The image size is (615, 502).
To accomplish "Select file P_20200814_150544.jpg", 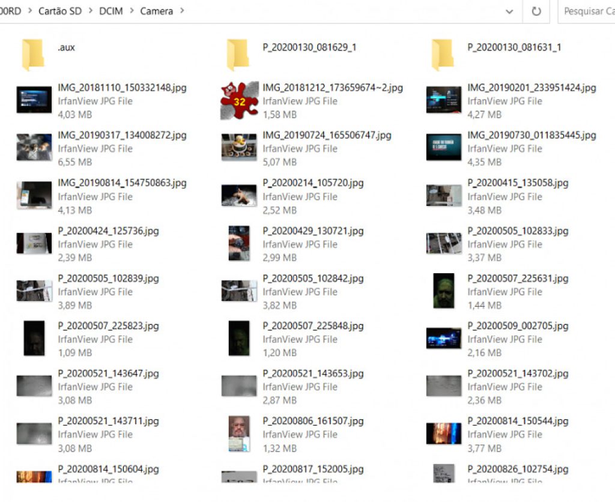I will coord(518,422).
